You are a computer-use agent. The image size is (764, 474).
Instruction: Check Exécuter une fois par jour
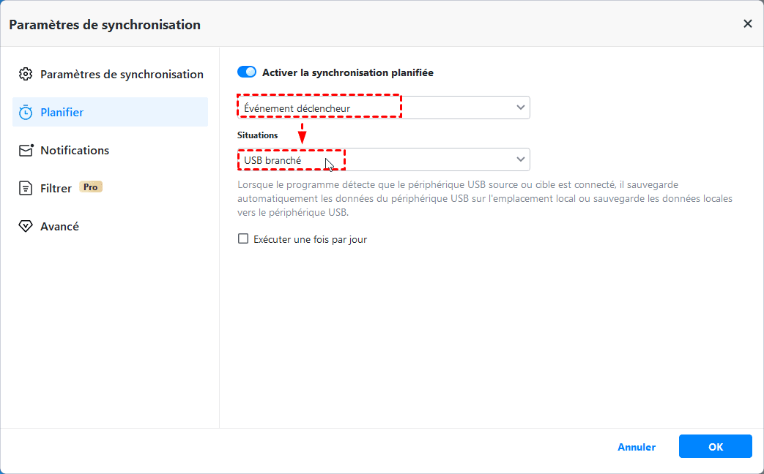(x=243, y=239)
